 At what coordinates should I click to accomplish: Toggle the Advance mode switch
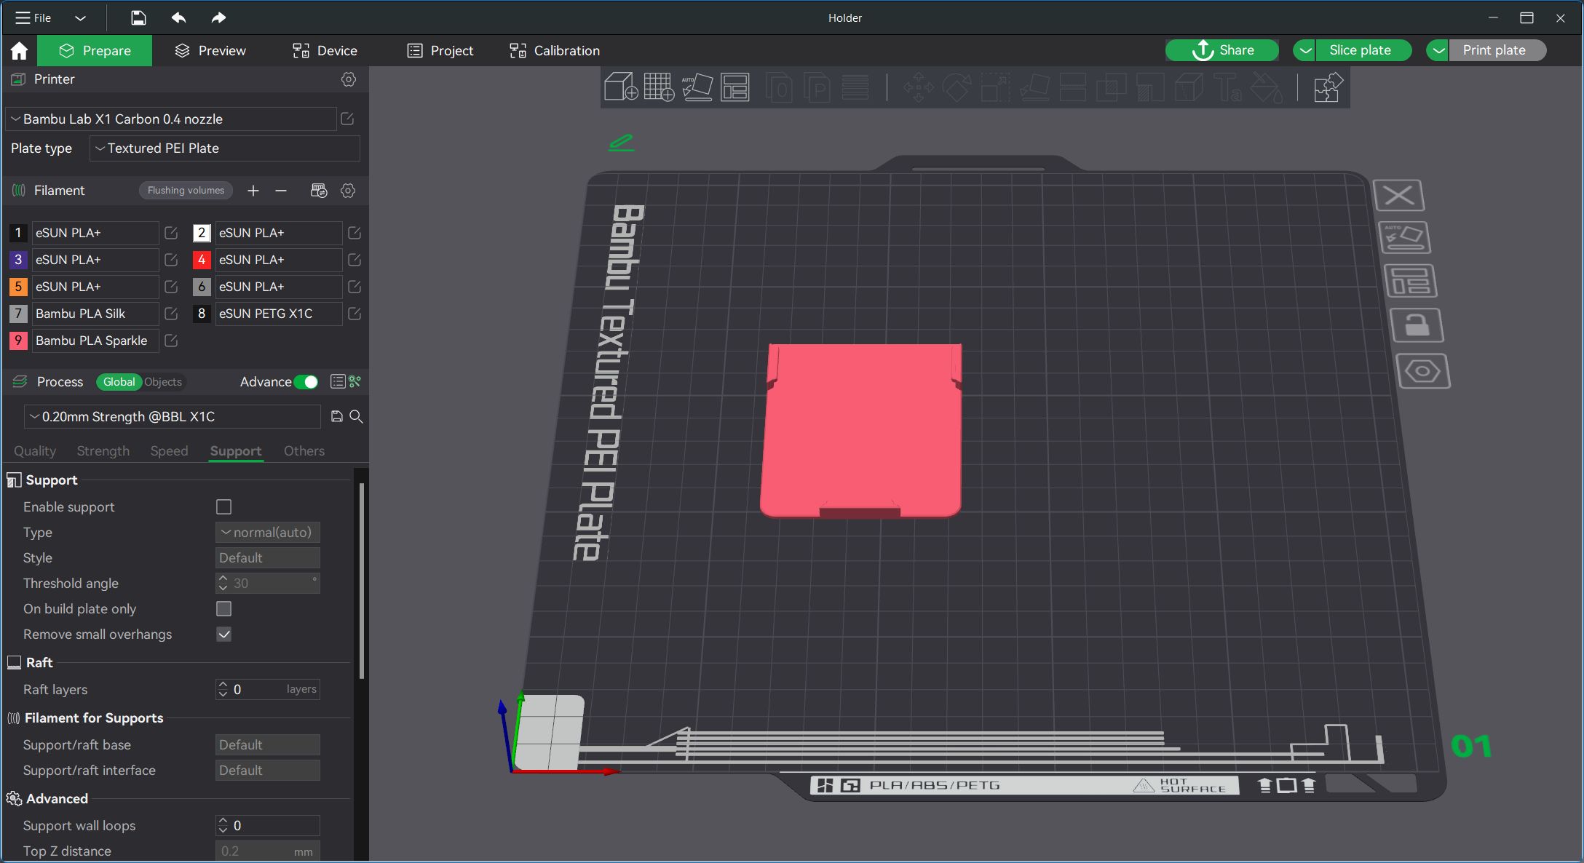(x=306, y=382)
